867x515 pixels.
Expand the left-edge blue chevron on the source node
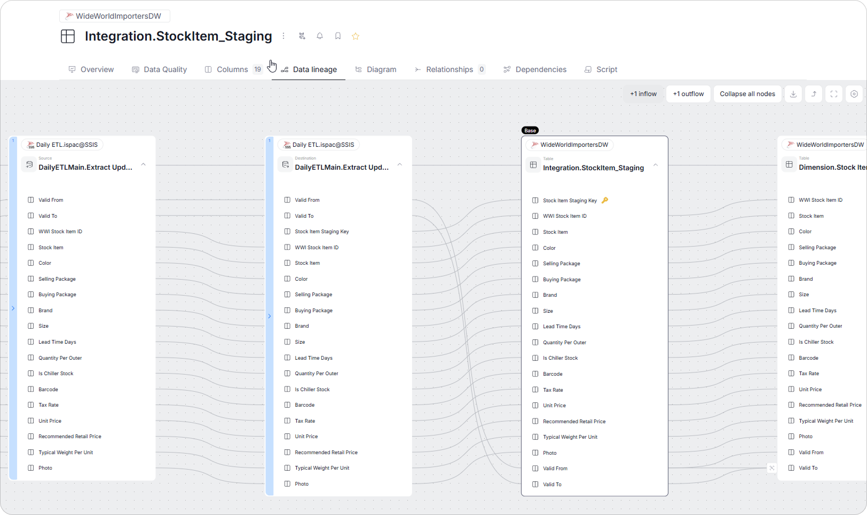point(13,307)
